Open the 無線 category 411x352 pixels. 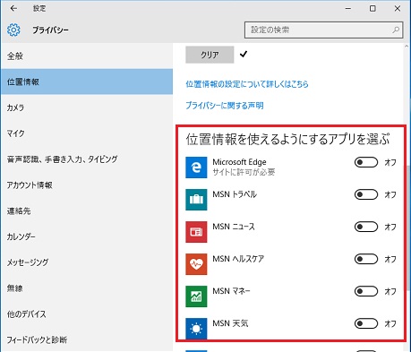point(87,288)
